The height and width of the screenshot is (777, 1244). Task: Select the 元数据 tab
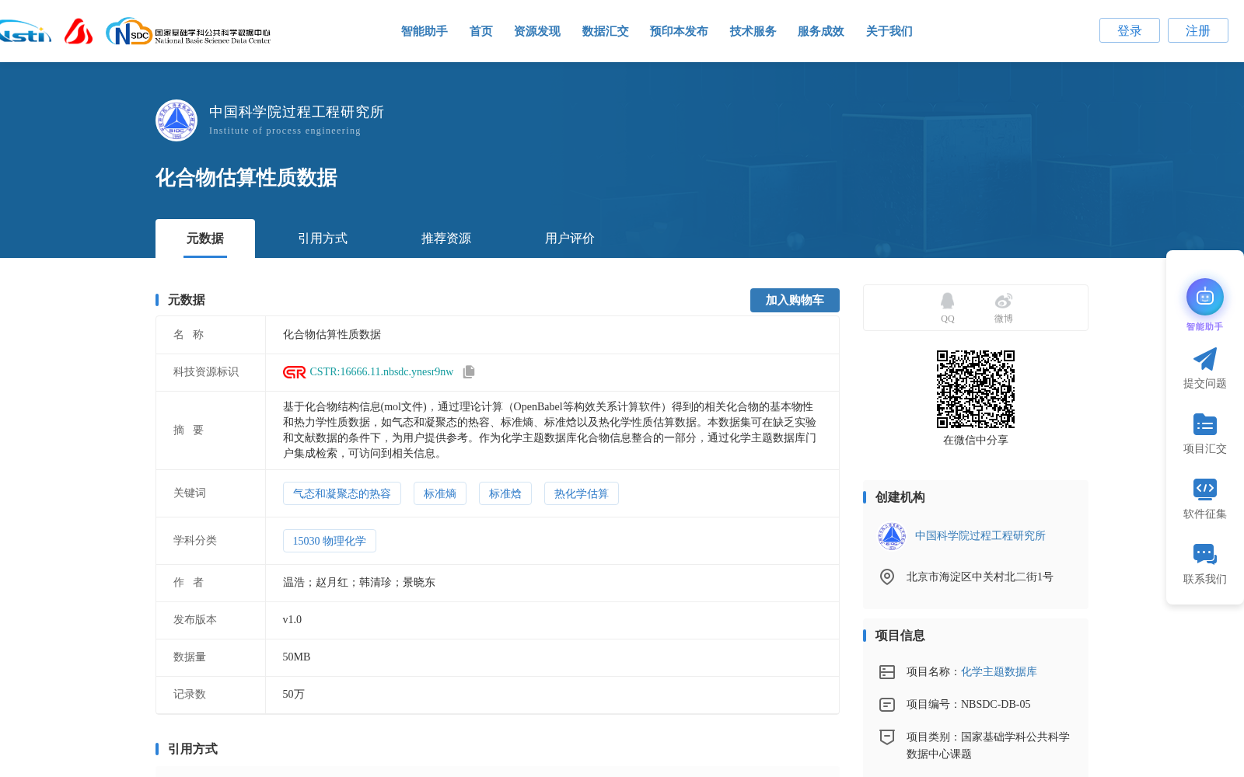click(205, 239)
